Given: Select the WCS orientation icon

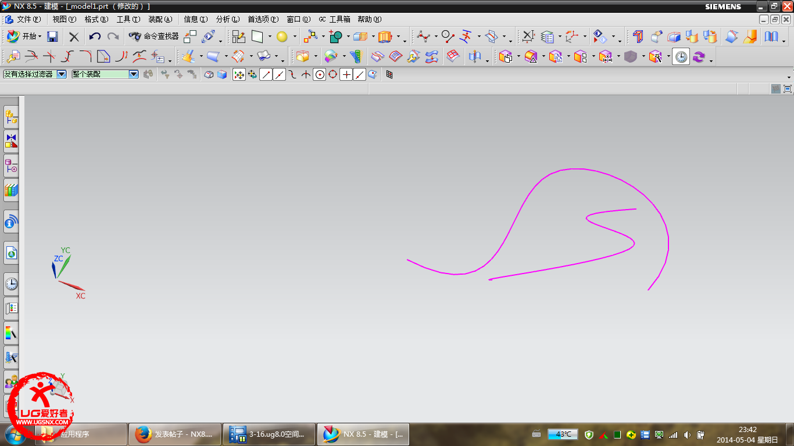Looking at the screenshot, I should tap(573, 37).
